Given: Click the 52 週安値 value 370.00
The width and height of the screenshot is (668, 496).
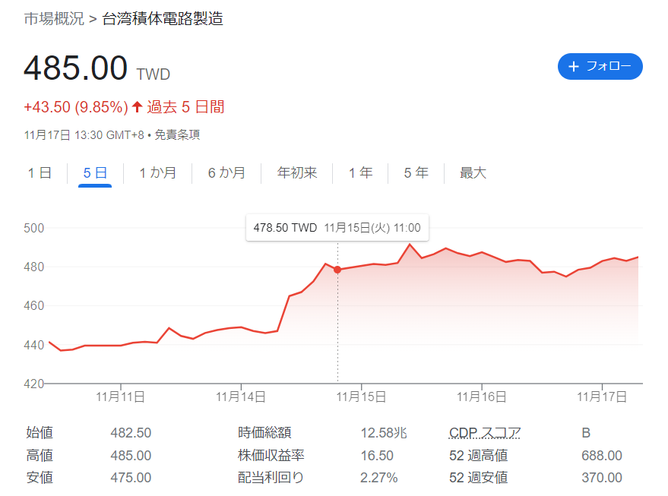Looking at the screenshot, I should pos(602,478).
